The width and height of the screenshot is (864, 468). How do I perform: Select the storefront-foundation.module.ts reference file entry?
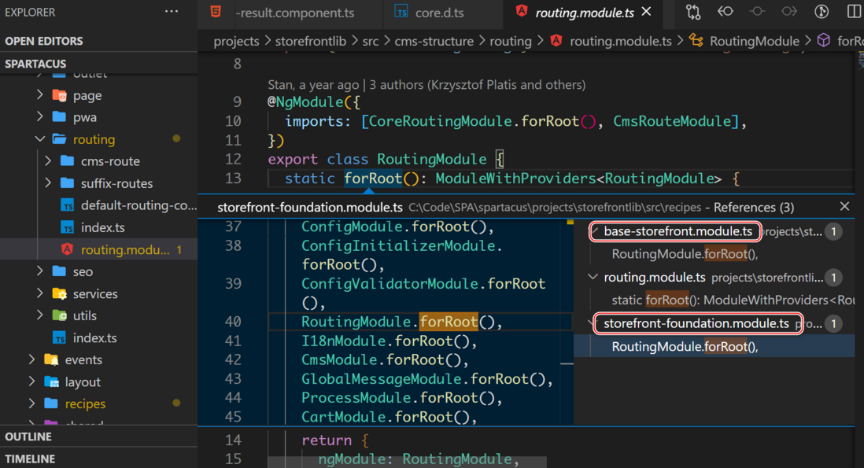pyautogui.click(x=696, y=324)
